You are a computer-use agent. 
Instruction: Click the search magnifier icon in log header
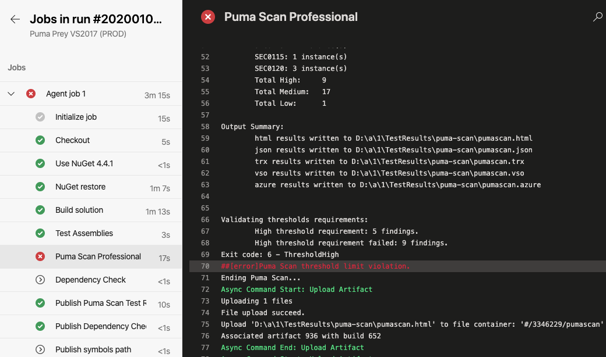597,17
